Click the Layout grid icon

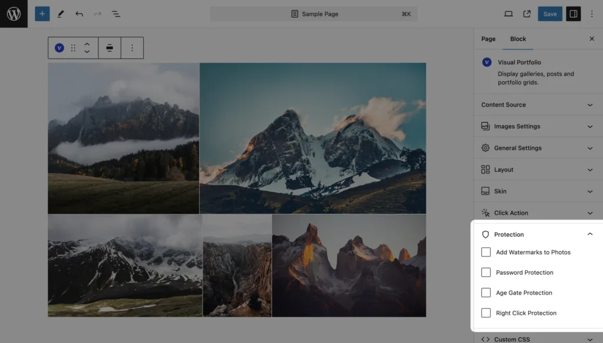485,169
